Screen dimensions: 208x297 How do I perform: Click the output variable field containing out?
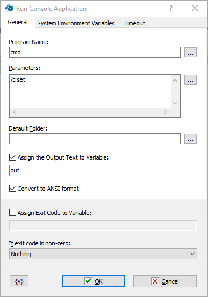(103, 170)
